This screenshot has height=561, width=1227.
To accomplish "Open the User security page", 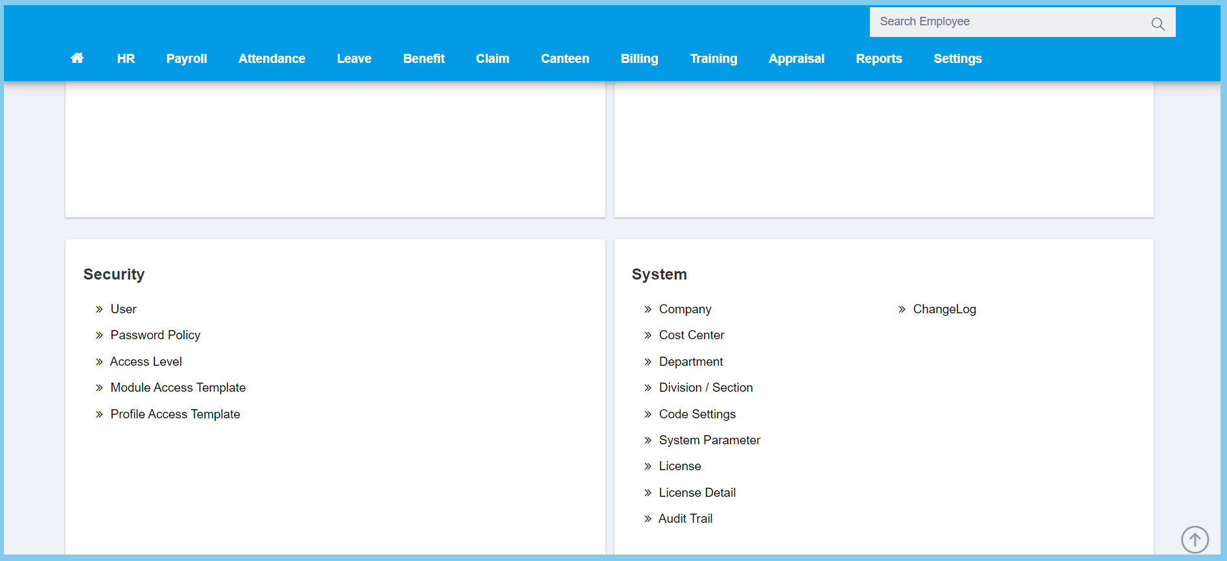I will (x=123, y=309).
